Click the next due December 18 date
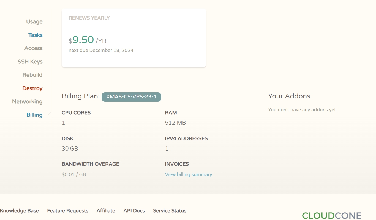The image size is (376, 220). coord(101,50)
